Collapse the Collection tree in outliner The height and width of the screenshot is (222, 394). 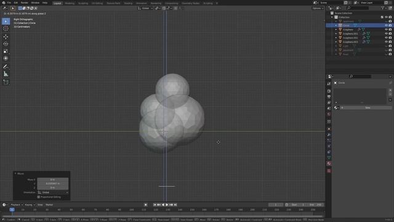[332, 17]
